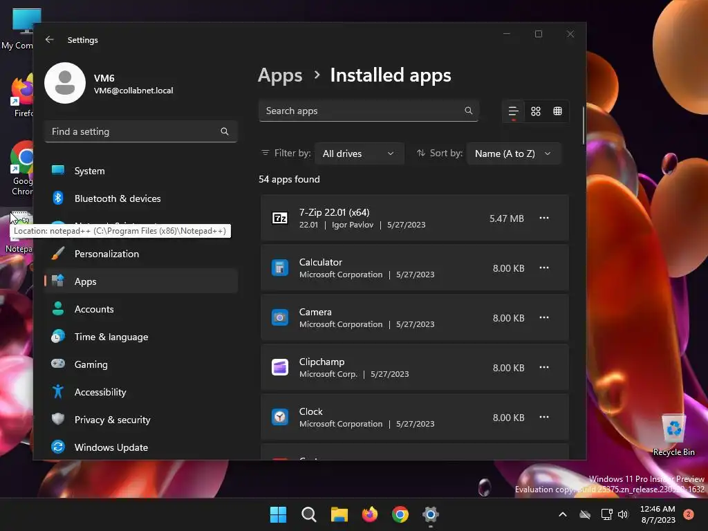Launch Google Chrome from the taskbar

pyautogui.click(x=400, y=514)
